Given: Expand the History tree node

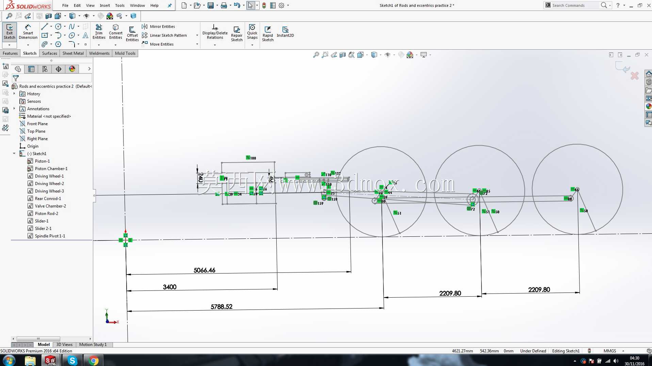Looking at the screenshot, I should 14,94.
